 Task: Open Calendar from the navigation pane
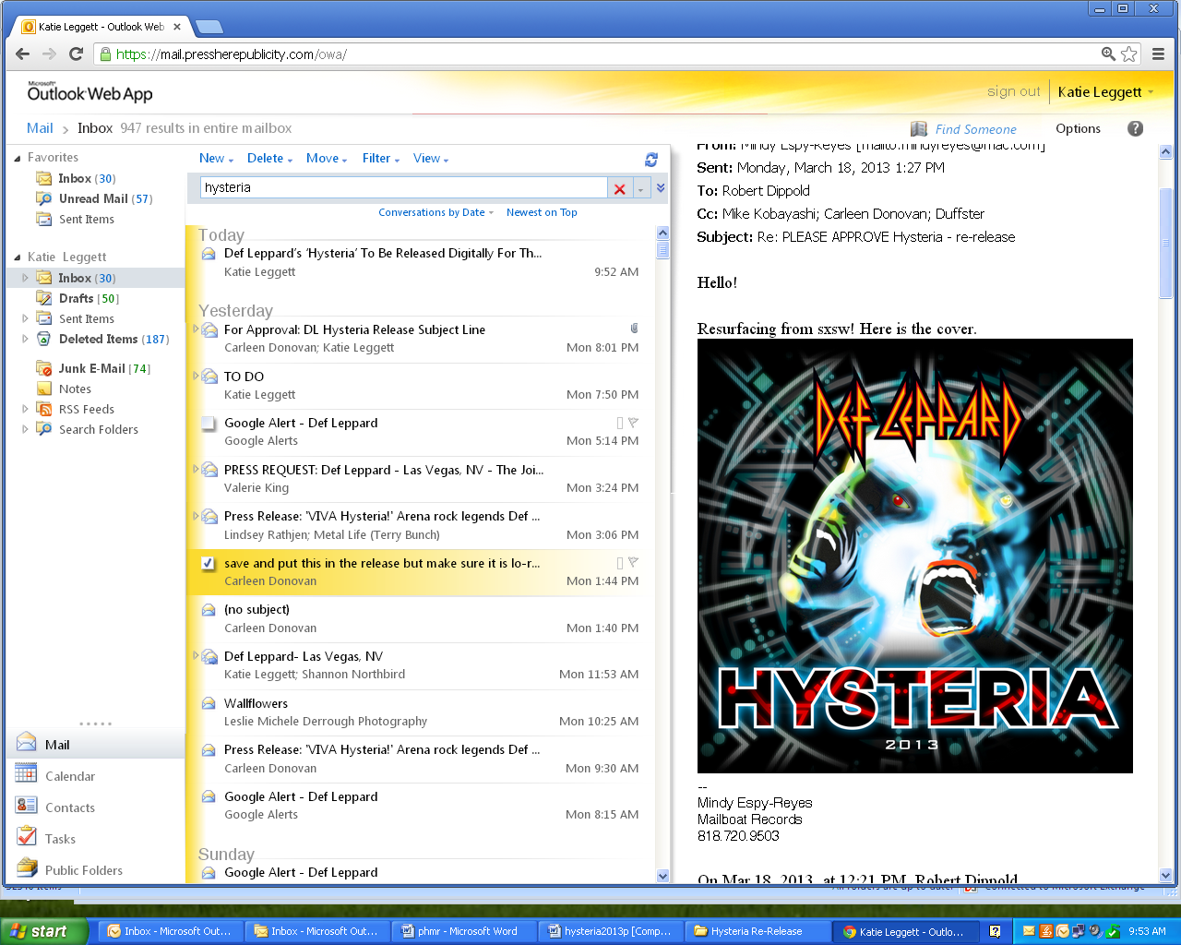(x=70, y=776)
